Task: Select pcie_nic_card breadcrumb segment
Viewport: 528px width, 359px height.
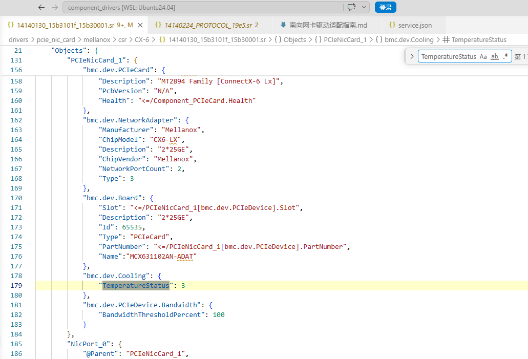Action: [x=56, y=40]
